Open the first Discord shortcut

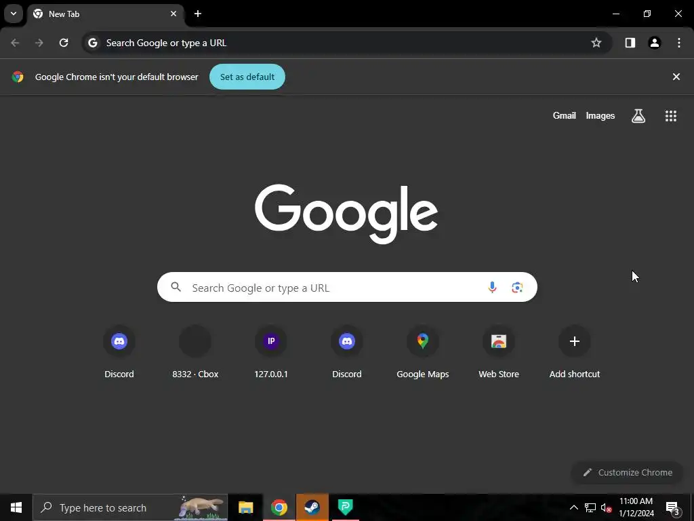coord(119,353)
